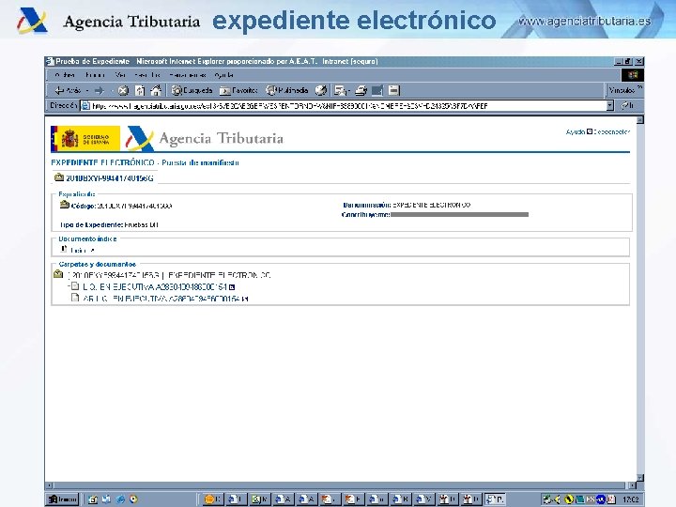Screen dimensions: 676x507
Task: Open the Multimedia toolbar button
Action: 286,90
